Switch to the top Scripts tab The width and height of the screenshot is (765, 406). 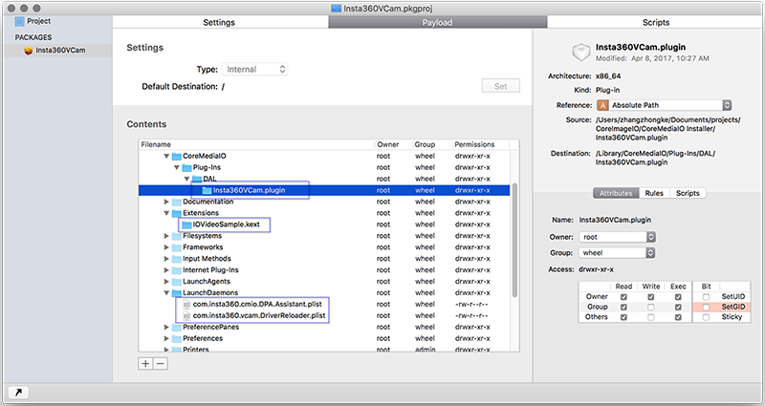pyautogui.click(x=656, y=22)
